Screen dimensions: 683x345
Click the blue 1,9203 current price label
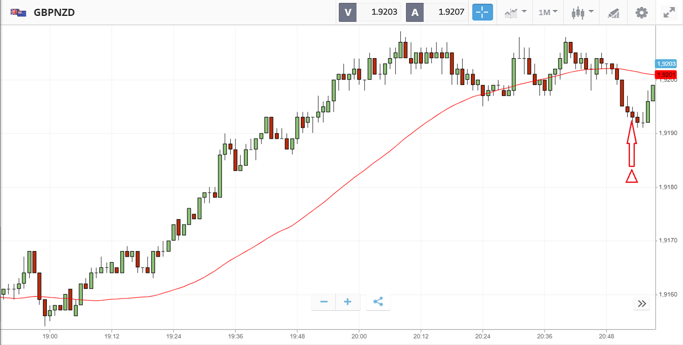click(666, 63)
